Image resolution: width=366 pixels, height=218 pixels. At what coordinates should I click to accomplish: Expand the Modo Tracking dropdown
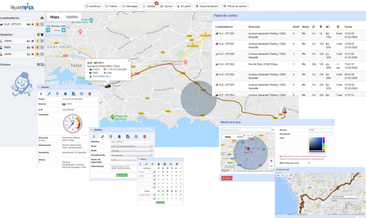[x=131, y=151]
